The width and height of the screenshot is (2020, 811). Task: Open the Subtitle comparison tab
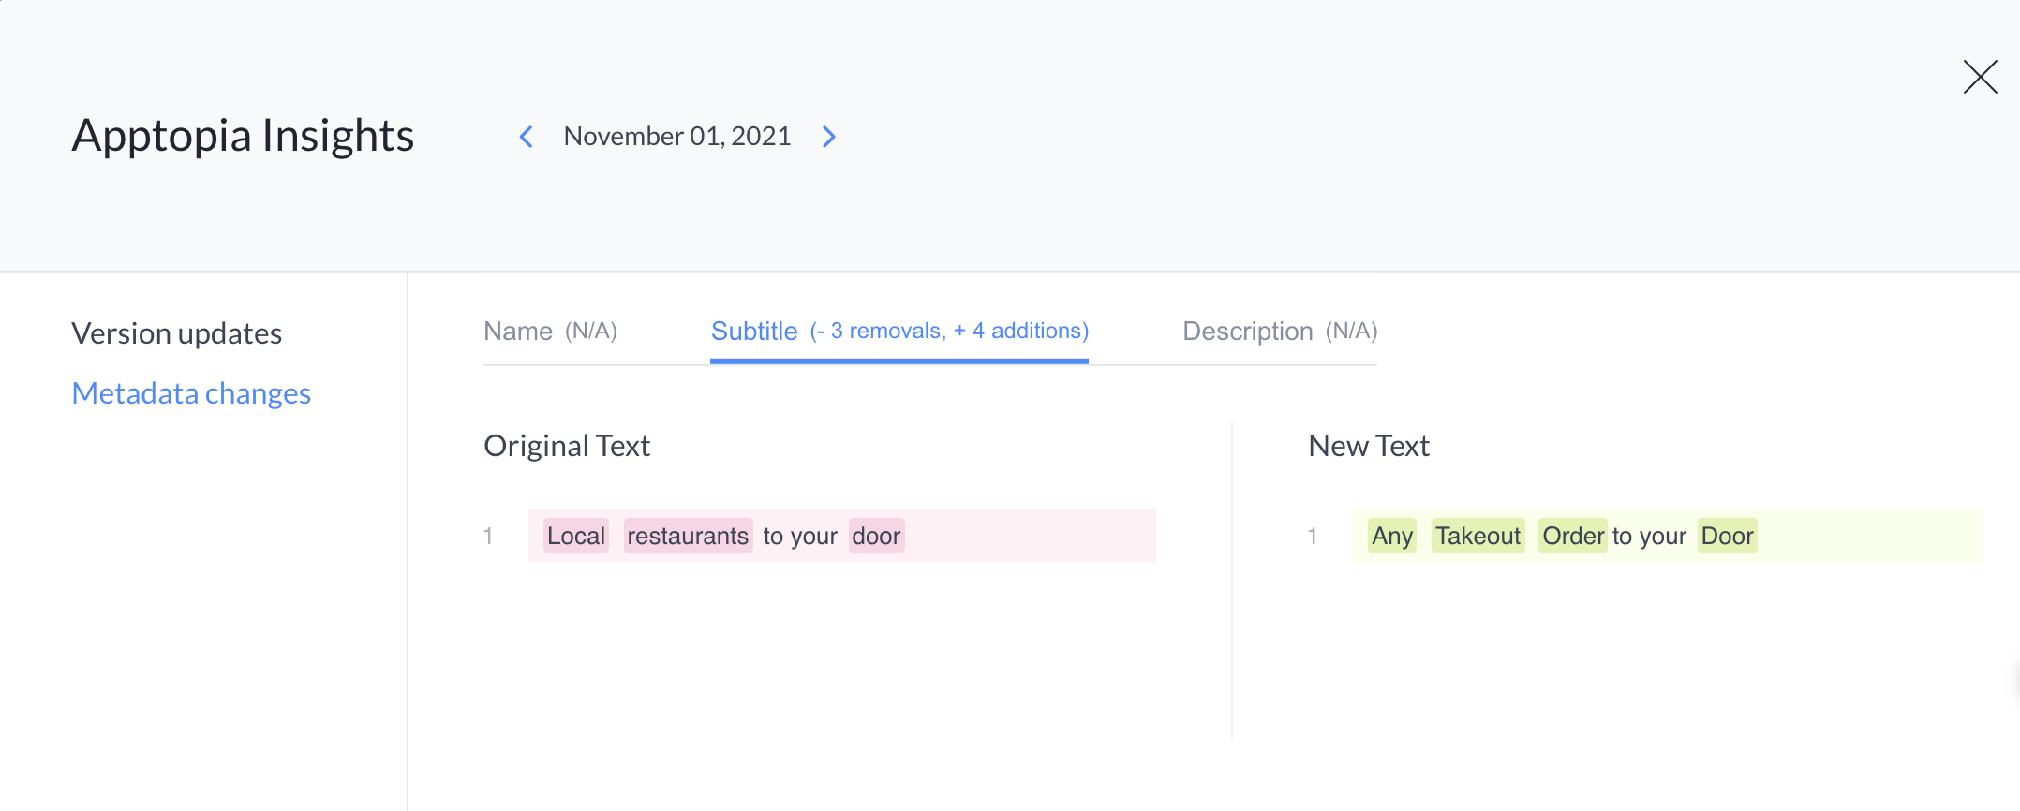pos(753,331)
